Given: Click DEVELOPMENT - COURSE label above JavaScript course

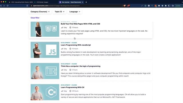Looking at the screenshot, I should coord(69,43).
